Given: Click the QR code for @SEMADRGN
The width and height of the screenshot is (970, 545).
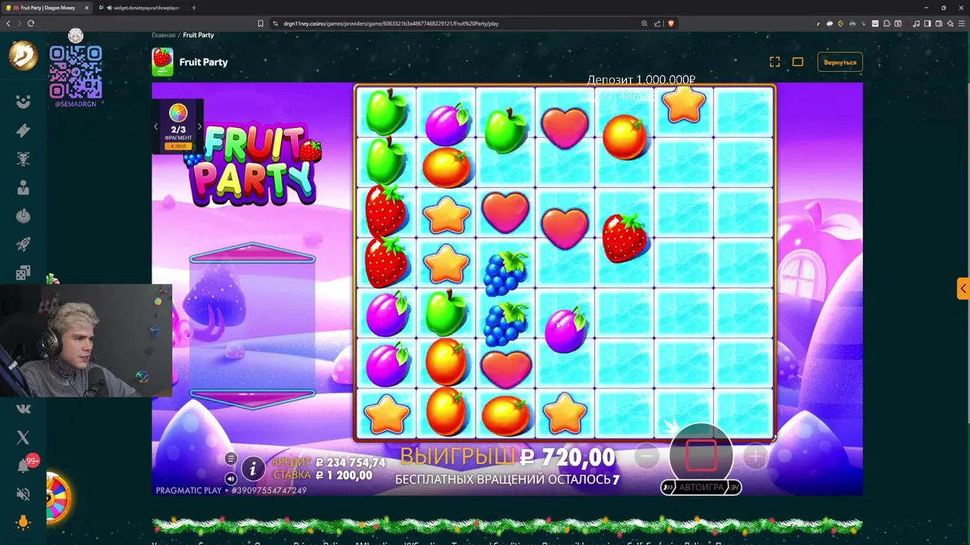Looking at the screenshot, I should pos(76,73).
